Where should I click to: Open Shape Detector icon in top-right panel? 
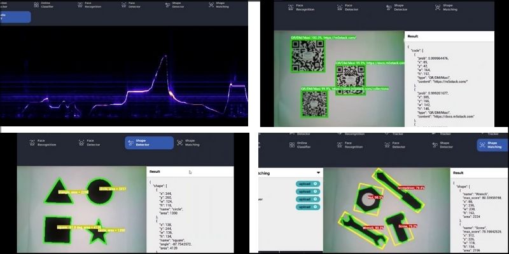[389, 8]
